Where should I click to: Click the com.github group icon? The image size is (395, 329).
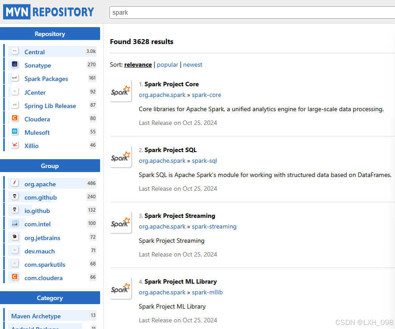[15, 197]
